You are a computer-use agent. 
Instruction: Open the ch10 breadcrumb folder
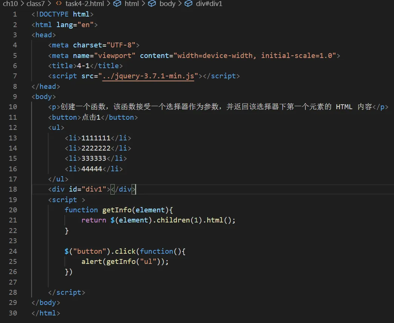tap(10, 4)
